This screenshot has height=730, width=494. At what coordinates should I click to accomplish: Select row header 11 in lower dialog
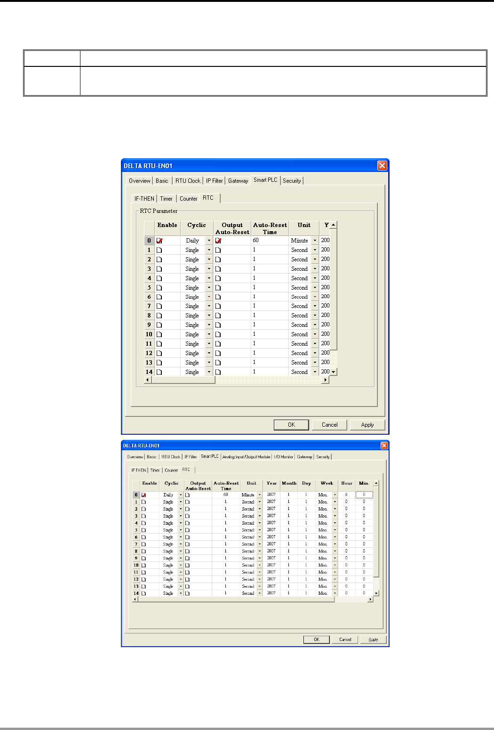[x=136, y=572]
